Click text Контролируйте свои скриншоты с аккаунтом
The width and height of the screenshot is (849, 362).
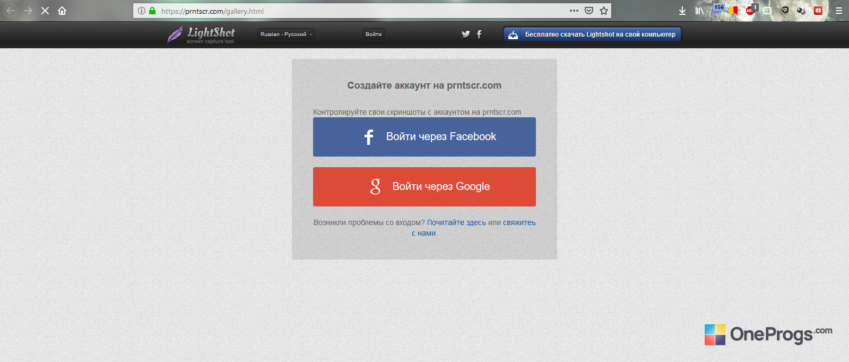(x=417, y=112)
